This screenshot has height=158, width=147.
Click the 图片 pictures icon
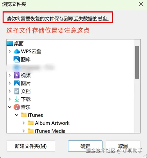[x=17, y=83]
